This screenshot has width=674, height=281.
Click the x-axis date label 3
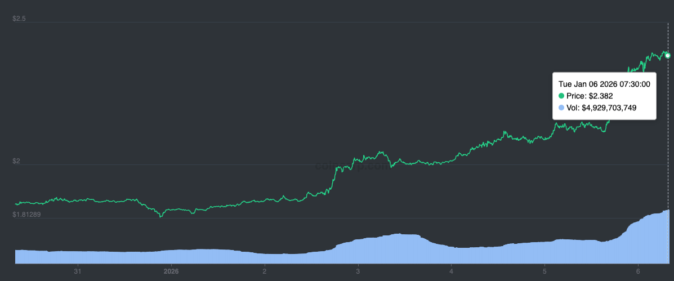point(358,271)
